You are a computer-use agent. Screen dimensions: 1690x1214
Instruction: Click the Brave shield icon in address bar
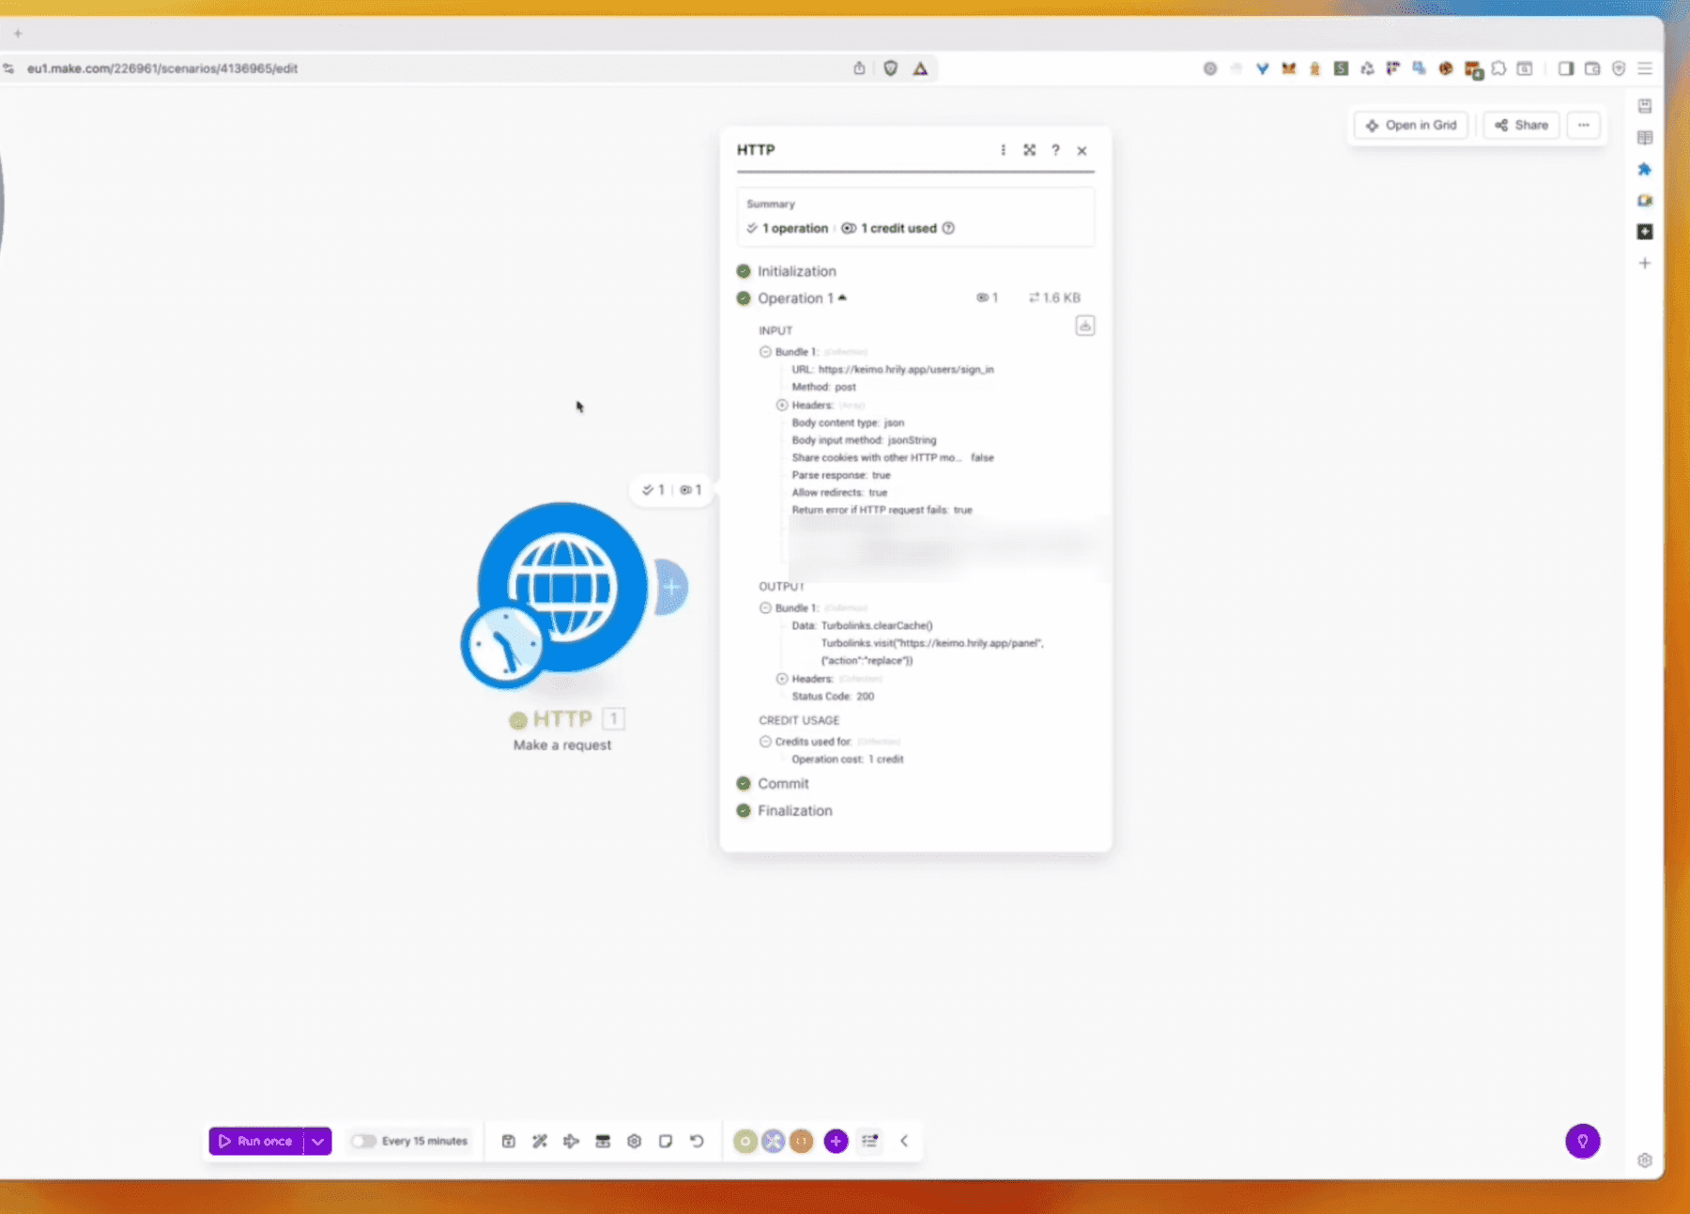[891, 69]
